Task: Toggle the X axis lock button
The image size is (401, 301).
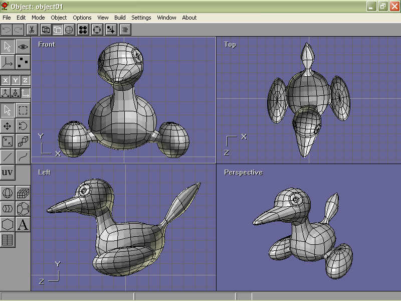Action: click(x=6, y=80)
